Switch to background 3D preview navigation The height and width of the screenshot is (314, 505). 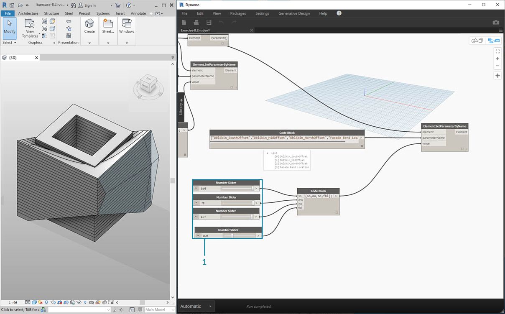tap(477, 41)
